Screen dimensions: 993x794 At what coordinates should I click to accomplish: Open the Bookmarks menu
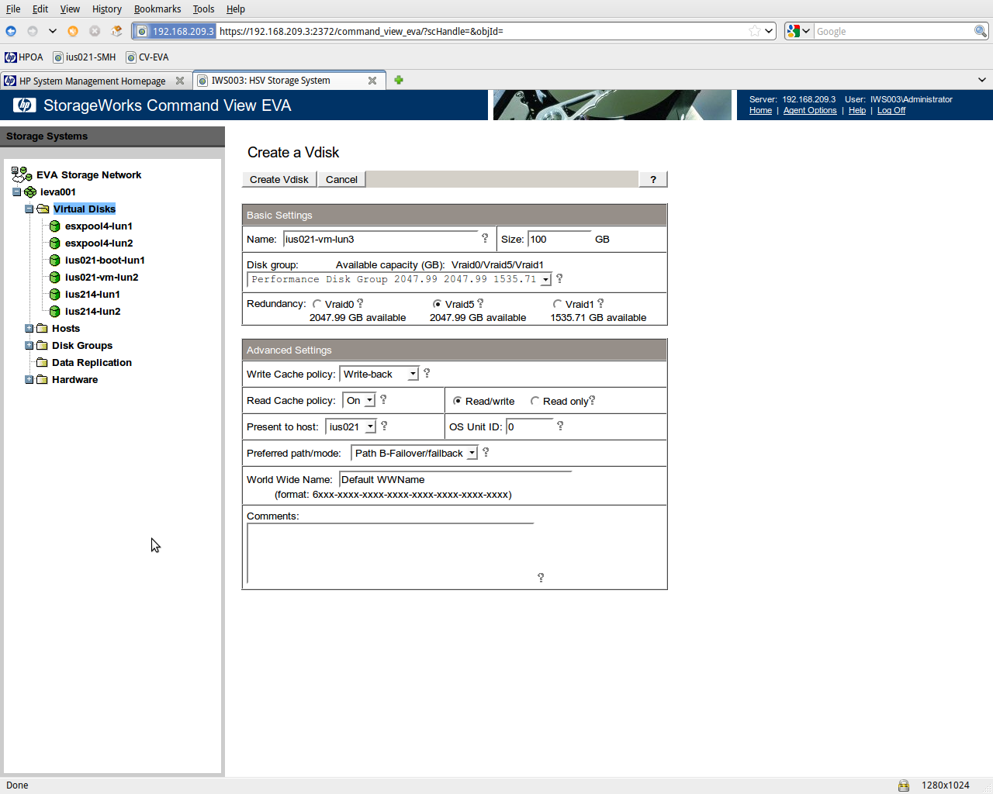coord(157,9)
